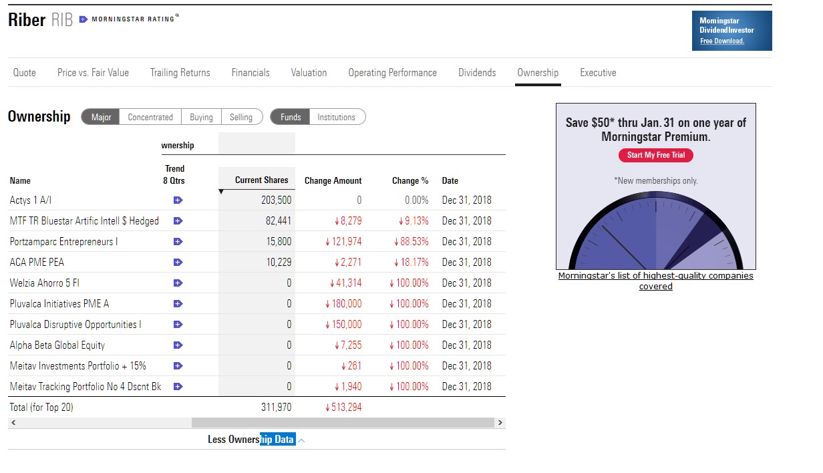
Task: Choose the Selling ownership filter
Action: [x=241, y=117]
